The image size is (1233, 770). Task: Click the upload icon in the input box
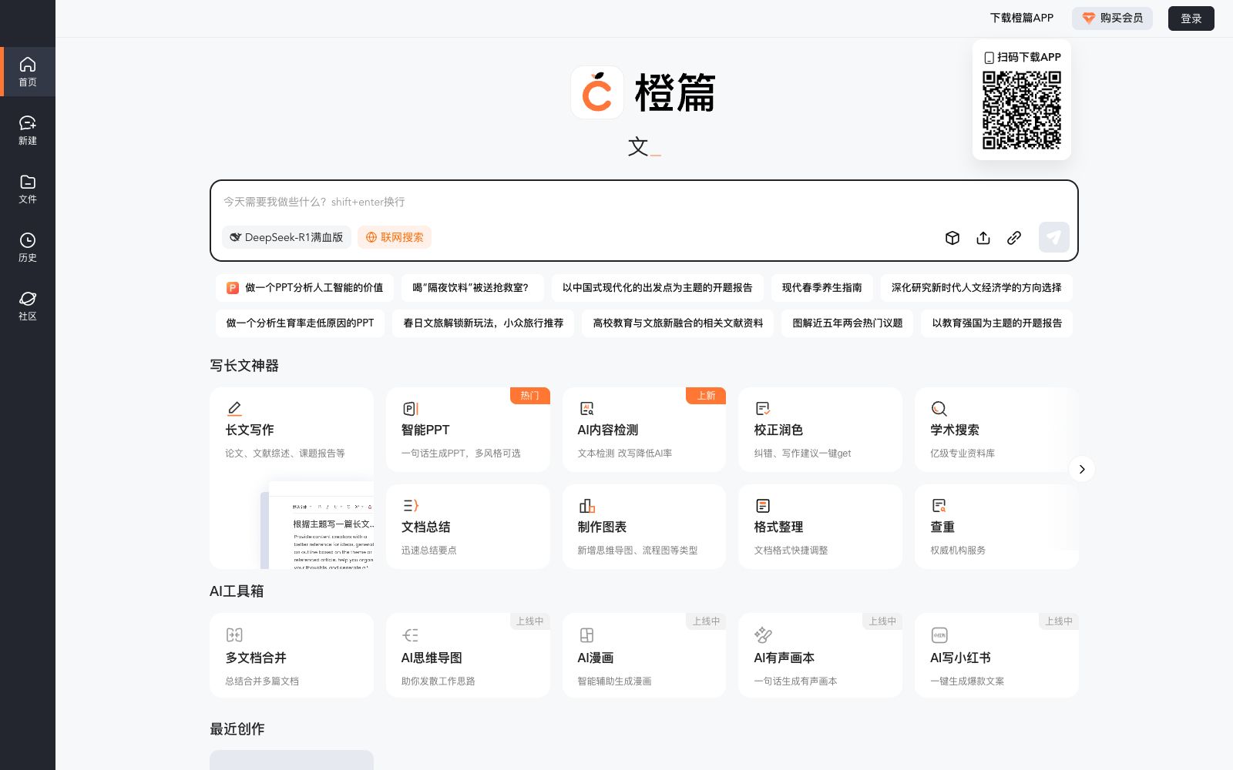click(983, 238)
